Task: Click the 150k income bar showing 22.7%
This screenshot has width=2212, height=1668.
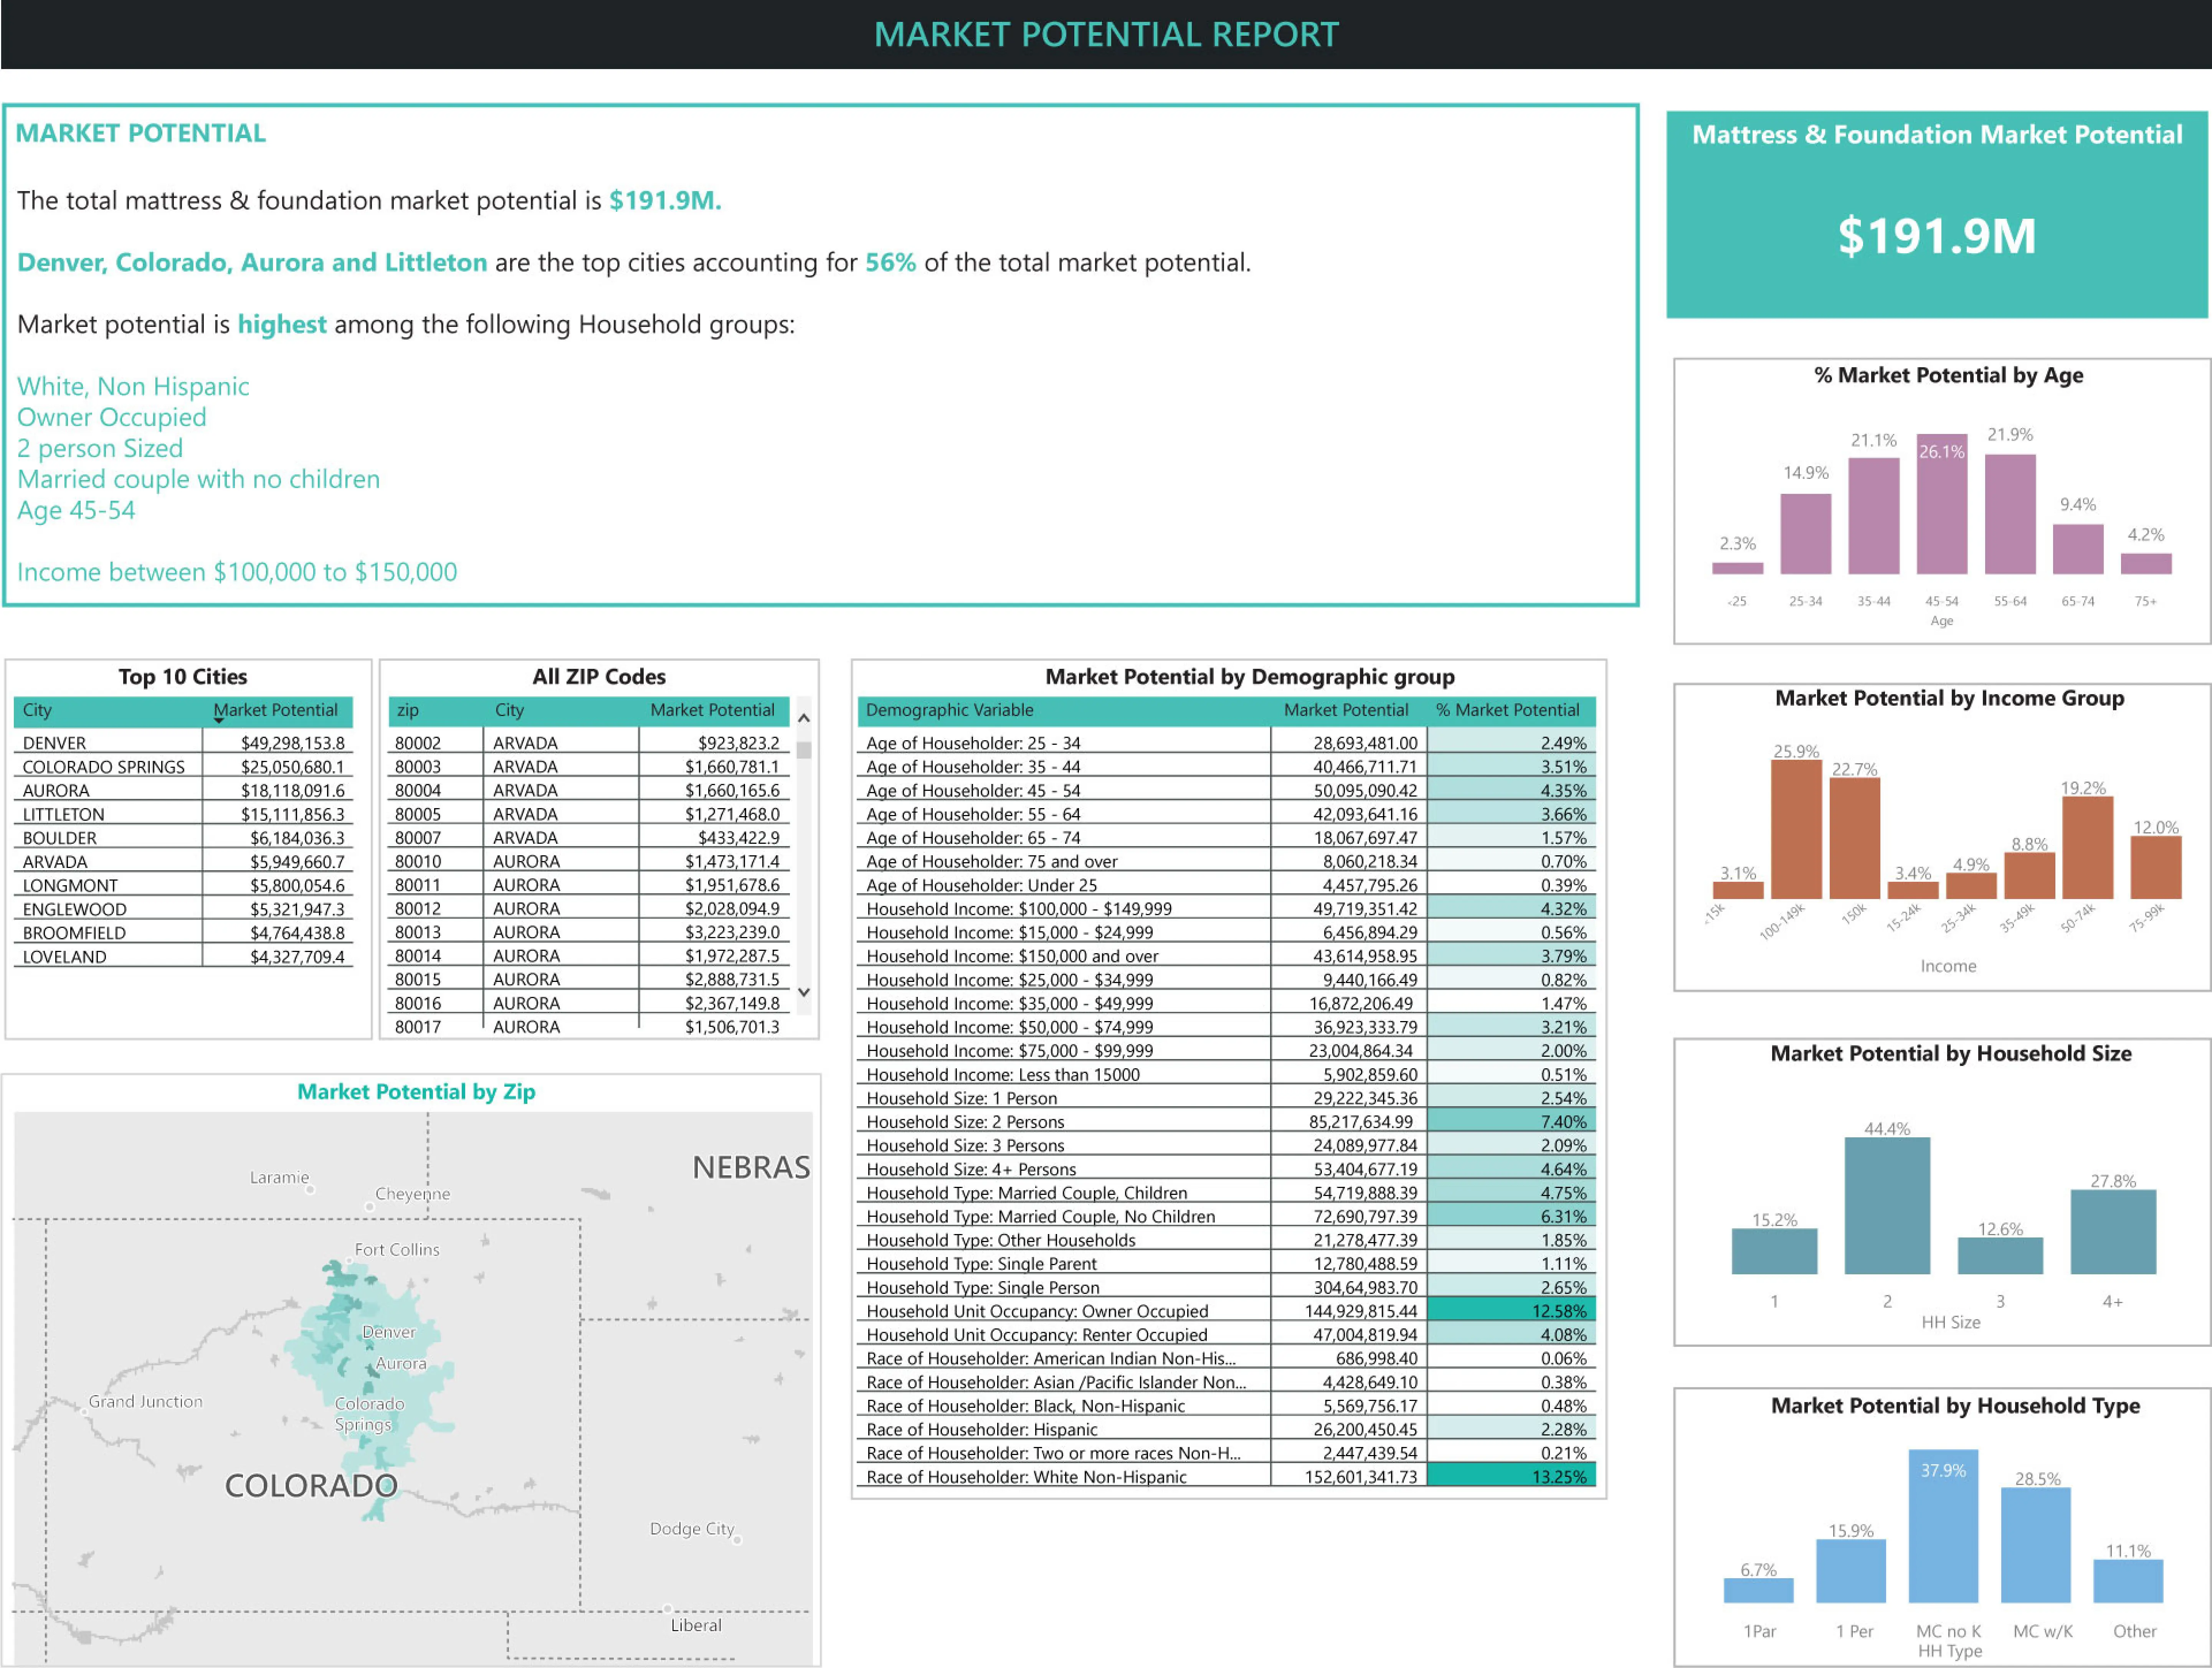Action: [x=1855, y=838]
